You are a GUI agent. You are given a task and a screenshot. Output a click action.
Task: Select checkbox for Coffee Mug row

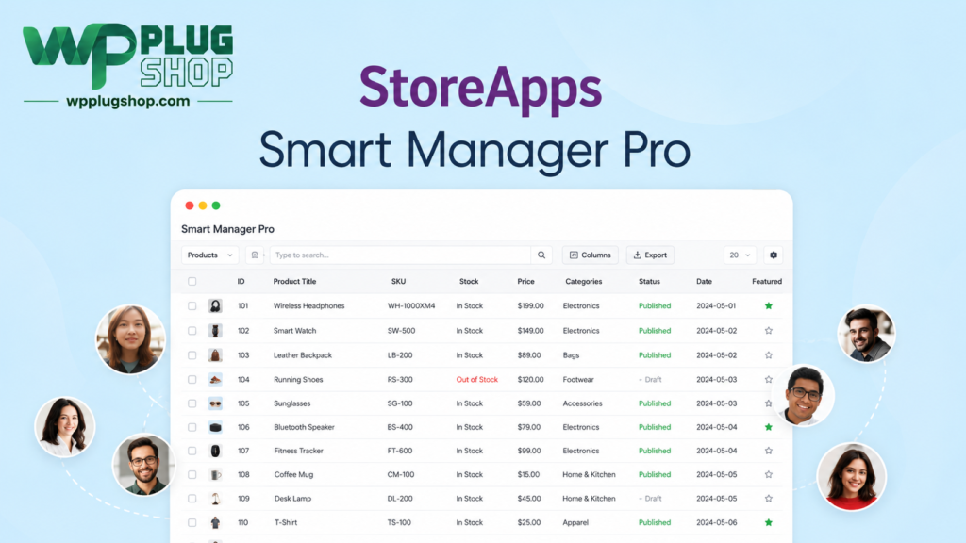coord(192,475)
